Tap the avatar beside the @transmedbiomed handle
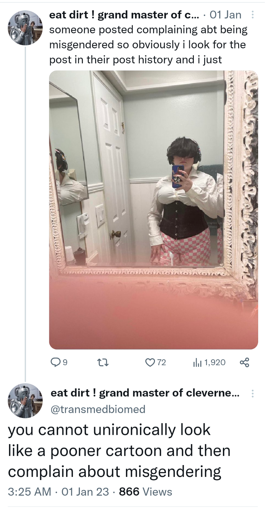This screenshot has height=510, width=265. point(25,400)
